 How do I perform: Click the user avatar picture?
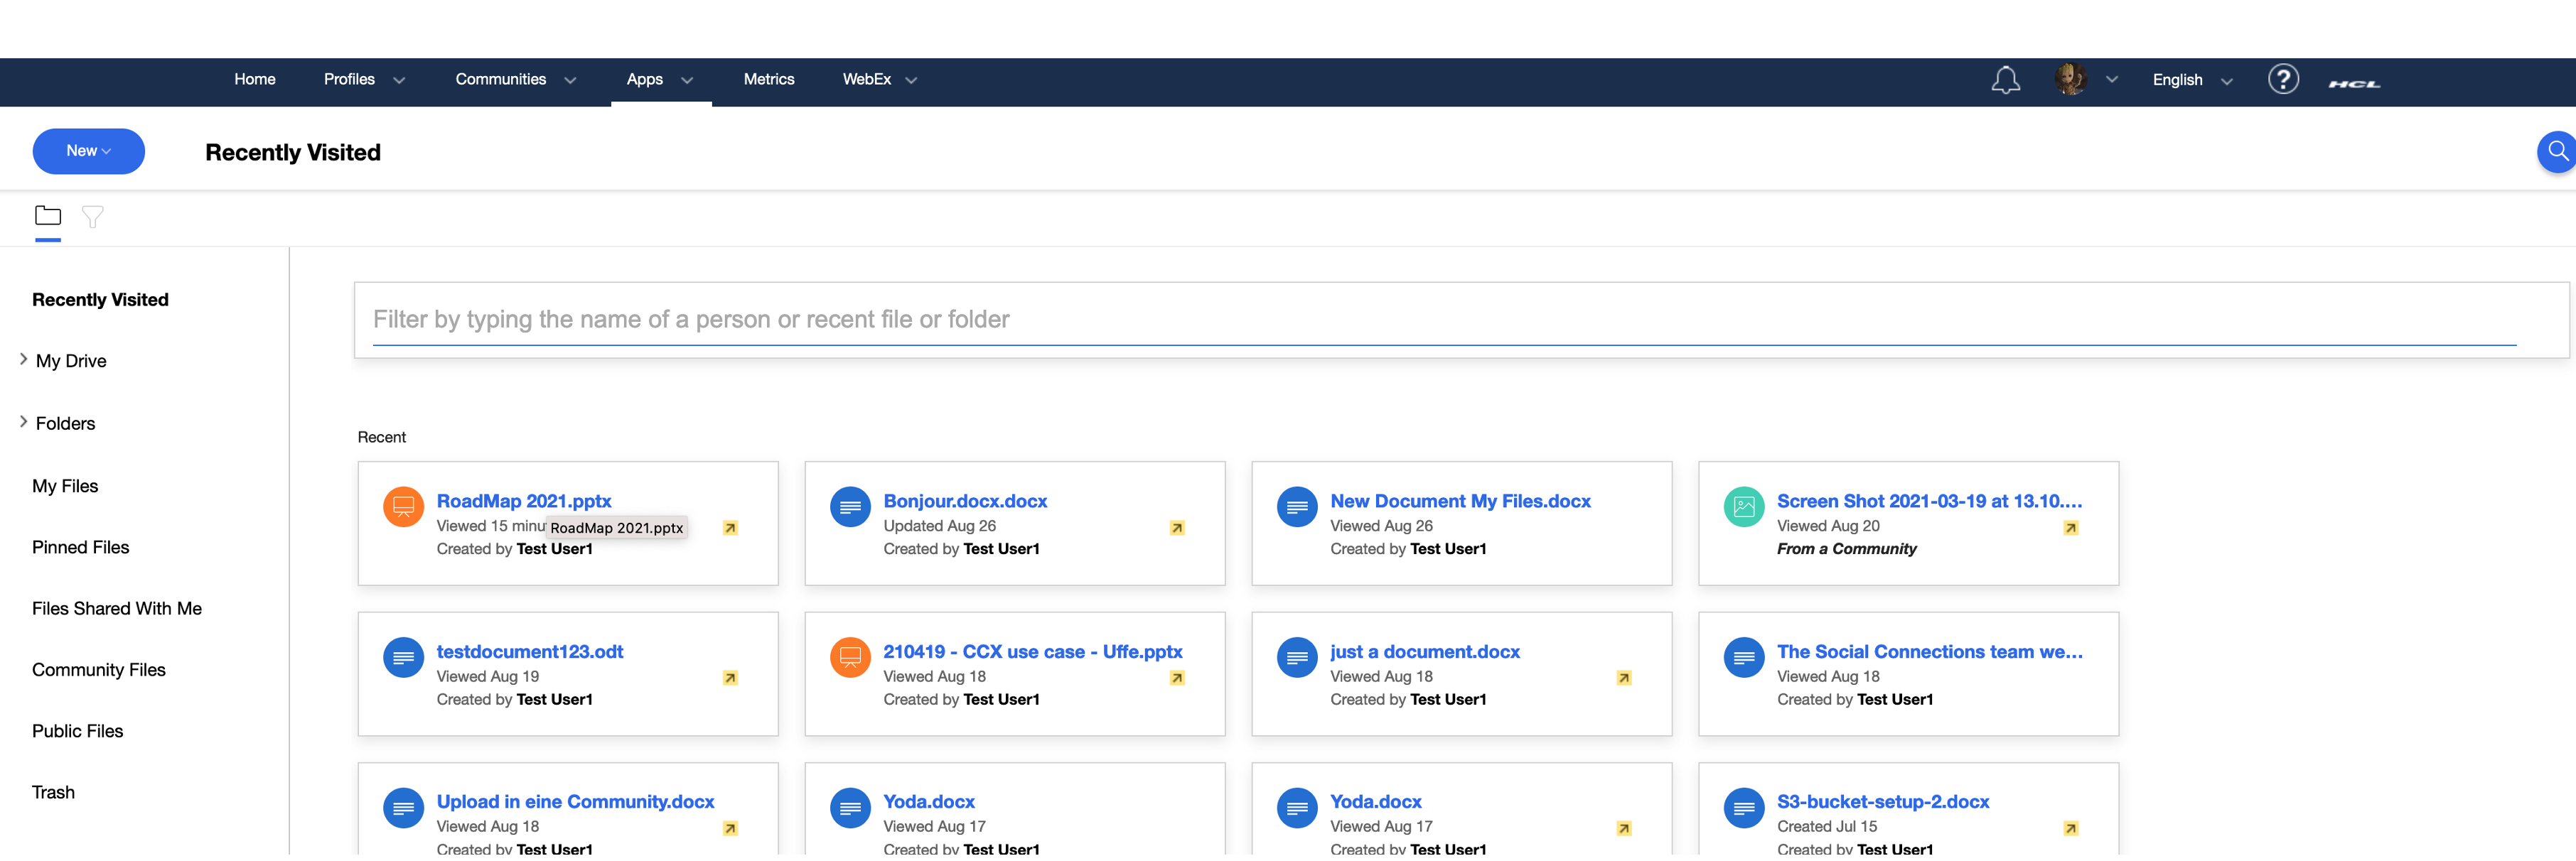coord(2070,79)
